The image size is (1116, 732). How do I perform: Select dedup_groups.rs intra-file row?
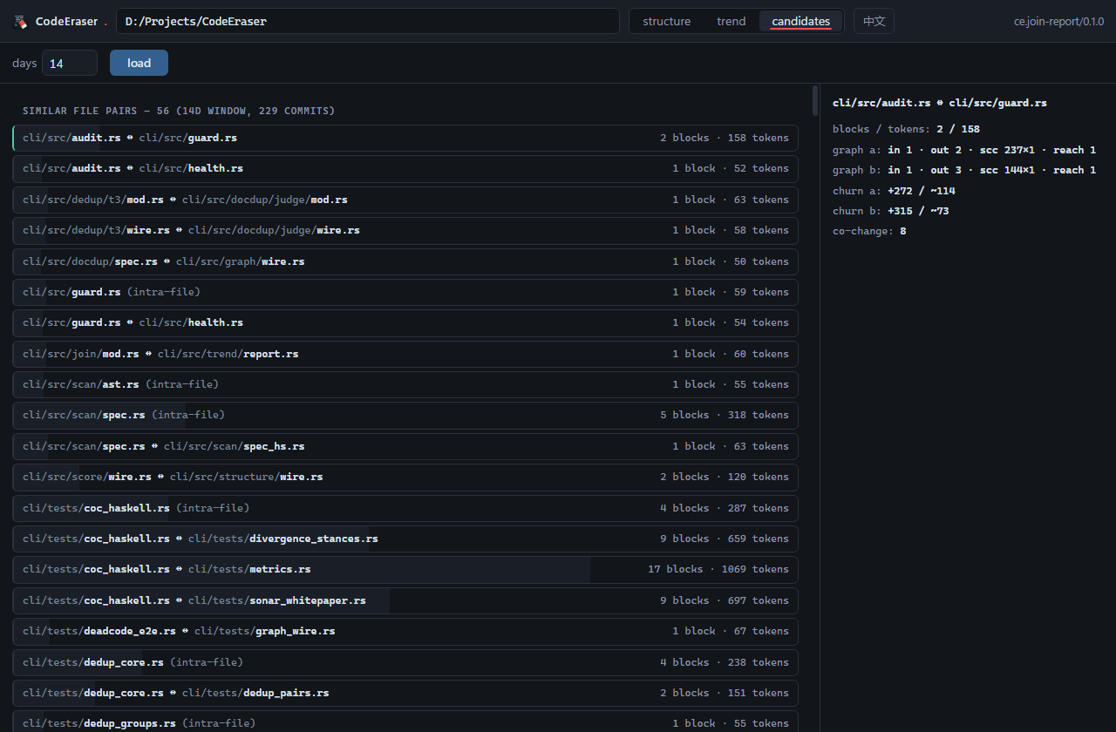[x=405, y=722]
